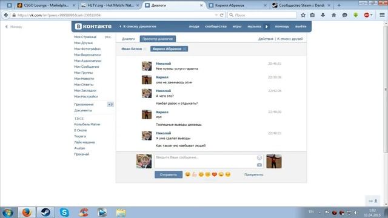Viewport: 388px width, 218px height.
Task: Click the Прикрепить attach link
Action: click(253, 174)
